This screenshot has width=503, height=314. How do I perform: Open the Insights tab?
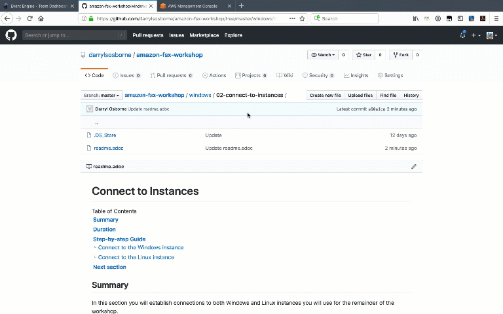(356, 75)
